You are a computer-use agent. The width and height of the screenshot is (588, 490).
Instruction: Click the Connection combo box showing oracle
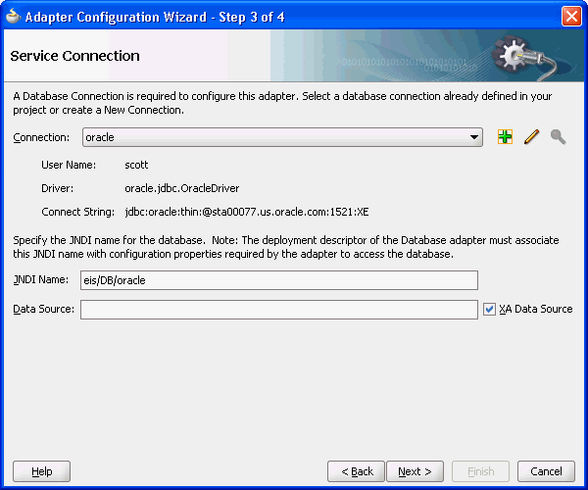[274, 138]
